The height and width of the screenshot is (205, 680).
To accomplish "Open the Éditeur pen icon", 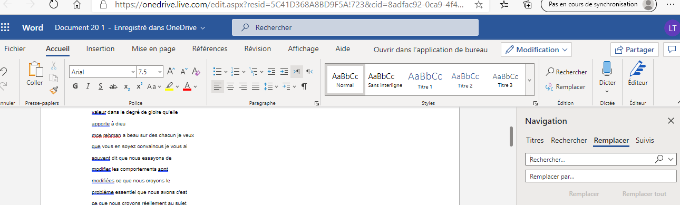I will (638, 69).
